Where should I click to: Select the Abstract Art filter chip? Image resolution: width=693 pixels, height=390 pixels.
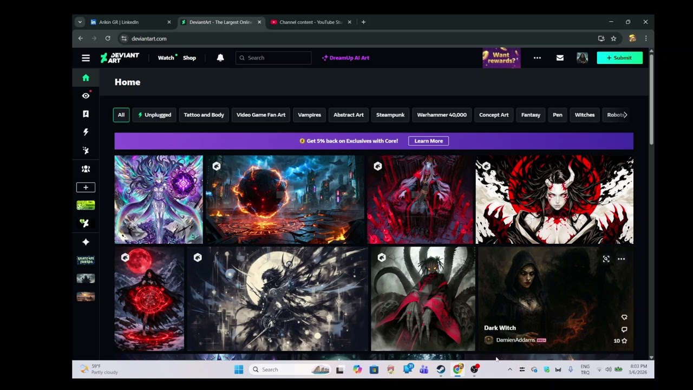point(349,115)
